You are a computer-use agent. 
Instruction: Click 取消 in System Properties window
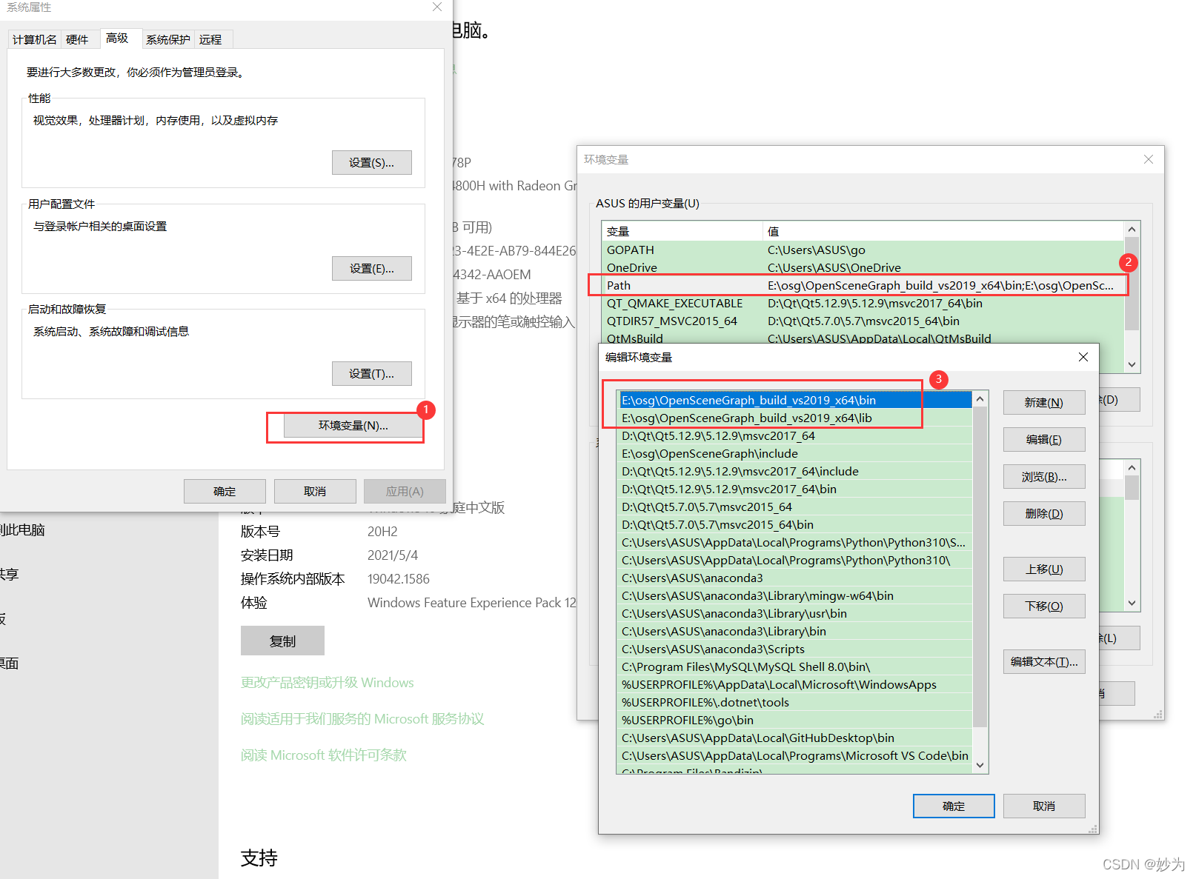(315, 492)
